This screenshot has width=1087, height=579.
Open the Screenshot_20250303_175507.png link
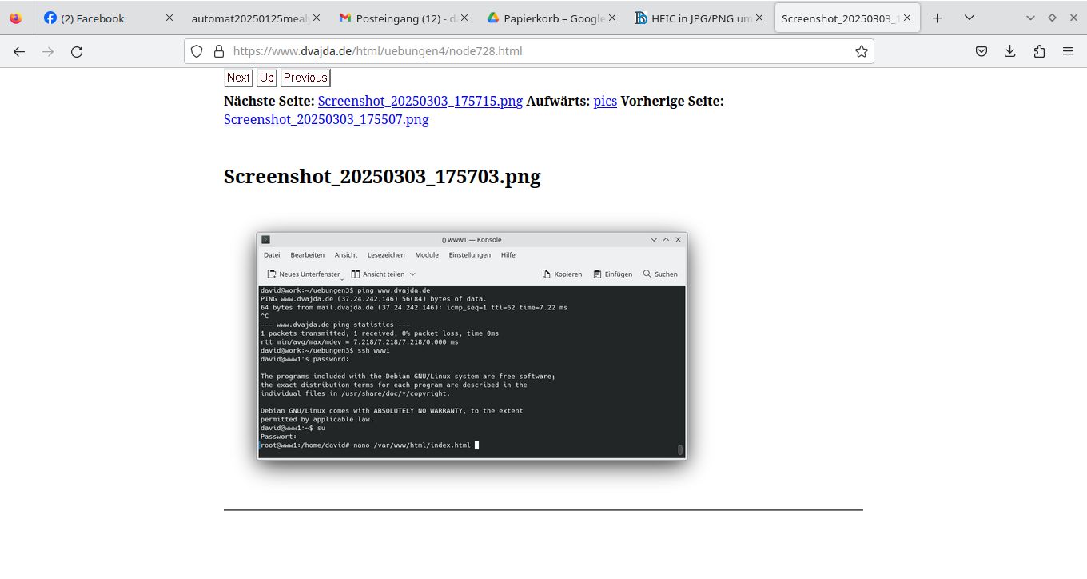pos(326,120)
